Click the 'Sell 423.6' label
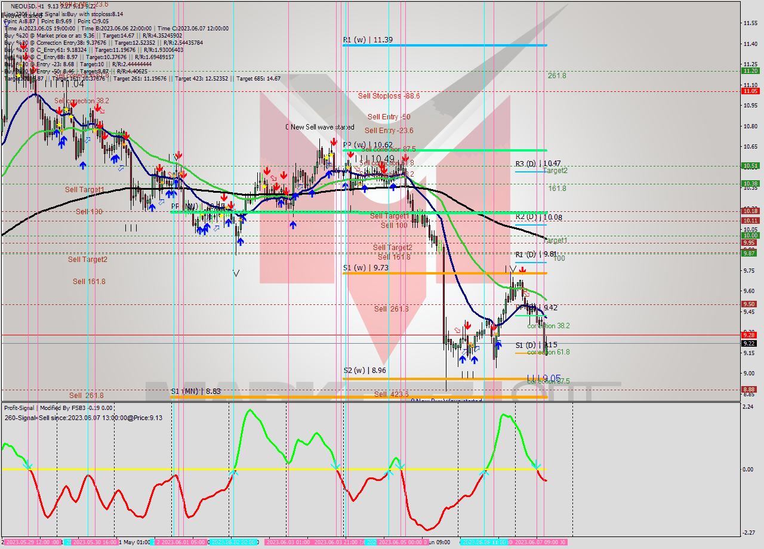764x549 pixels. [x=392, y=394]
